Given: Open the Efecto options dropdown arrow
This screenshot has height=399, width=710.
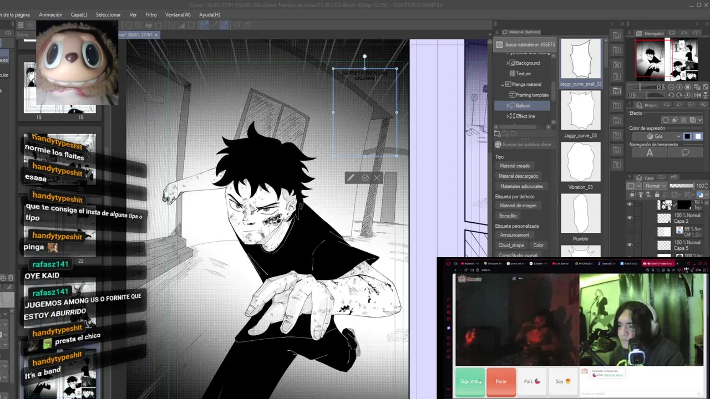Looking at the screenshot, I should coord(699,120).
